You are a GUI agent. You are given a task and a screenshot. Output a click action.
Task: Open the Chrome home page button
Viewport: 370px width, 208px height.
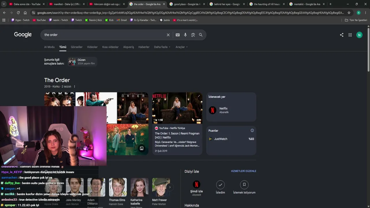pyautogui.click(x=25, y=13)
